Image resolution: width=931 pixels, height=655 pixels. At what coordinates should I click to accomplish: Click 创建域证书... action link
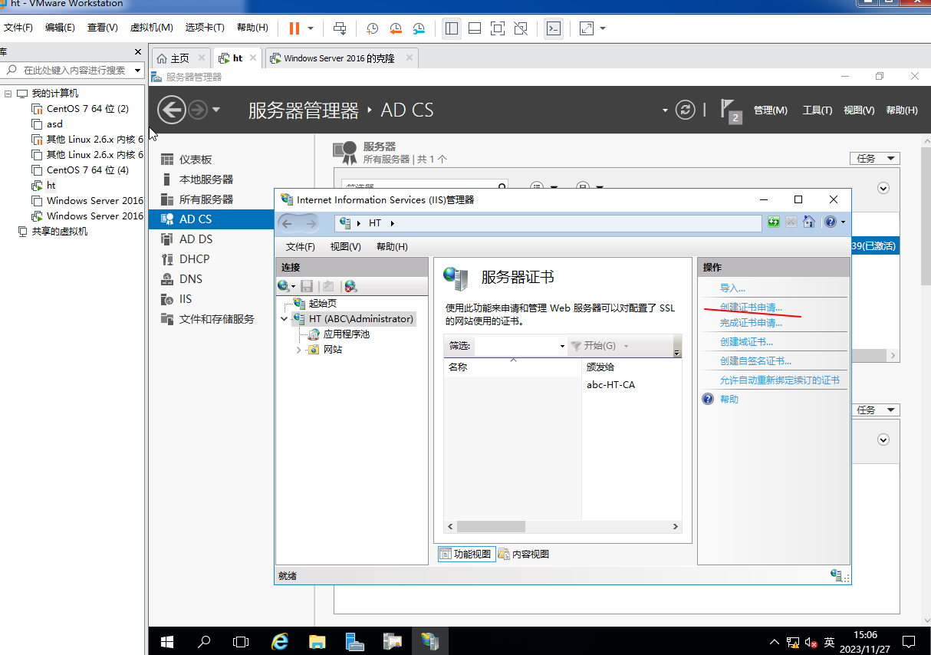(746, 342)
